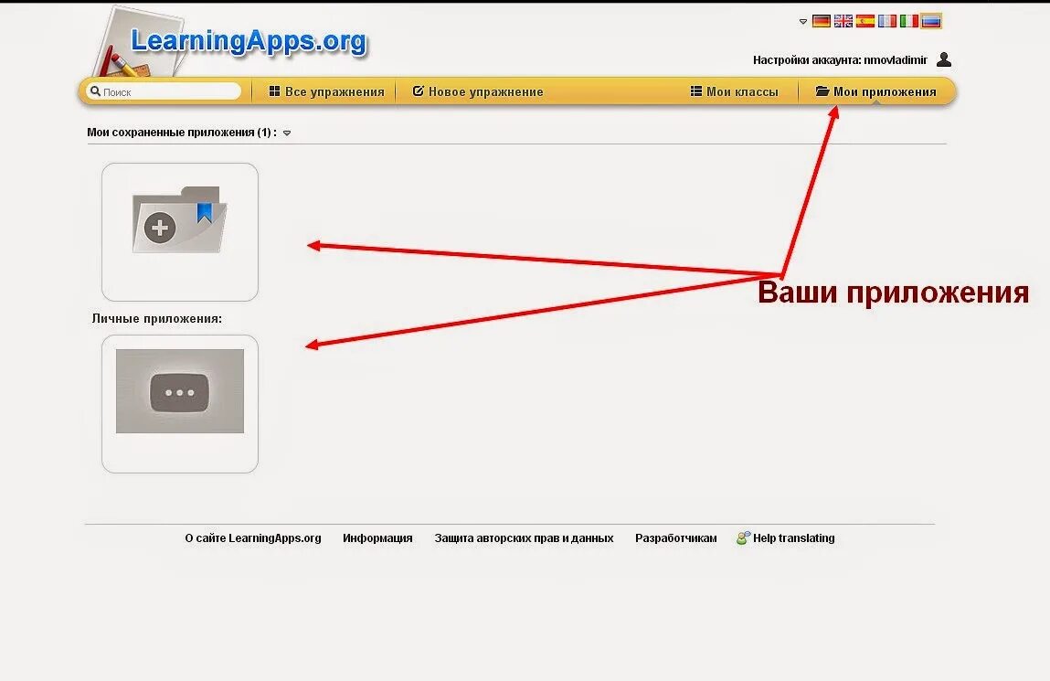The image size is (1050, 681).
Task: Click the add new folder tile
Action: 179,231
